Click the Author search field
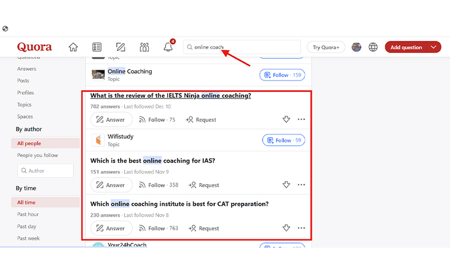The width and height of the screenshot is (450, 270). (x=46, y=171)
